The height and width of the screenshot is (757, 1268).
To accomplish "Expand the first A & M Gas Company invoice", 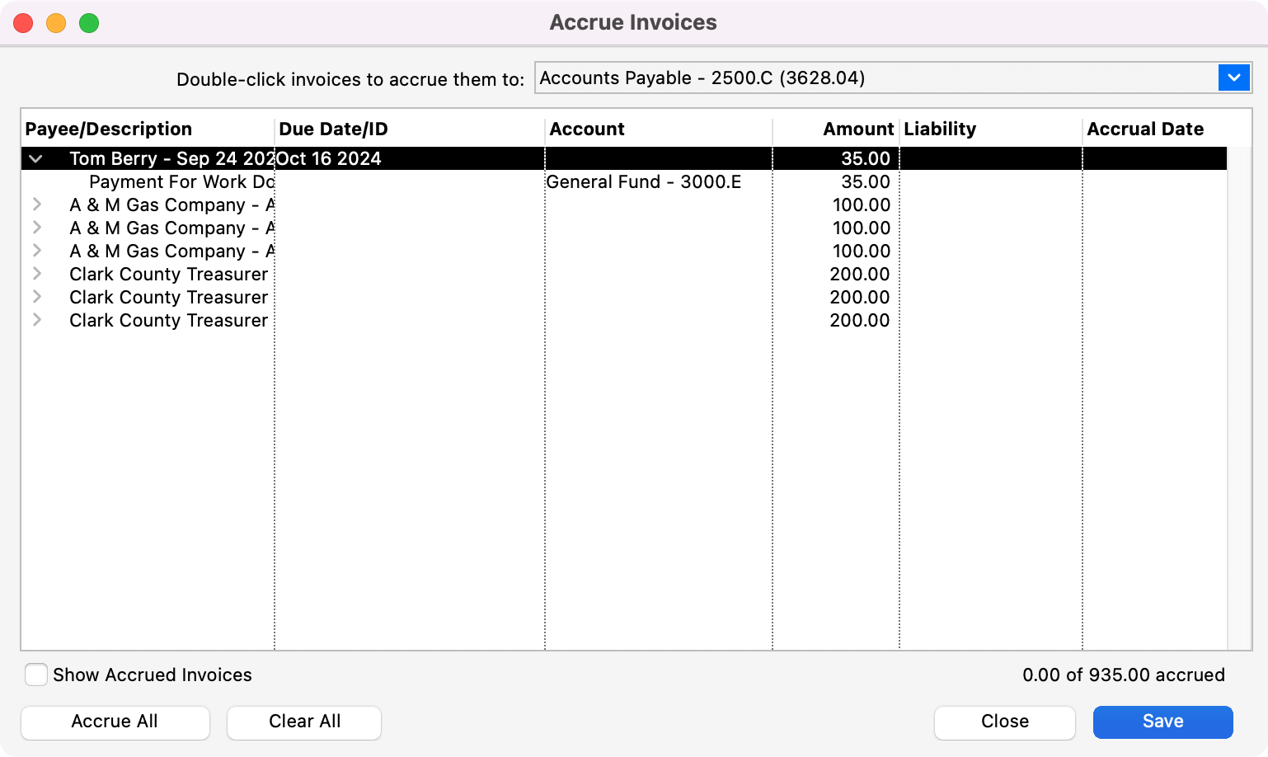I will [37, 205].
